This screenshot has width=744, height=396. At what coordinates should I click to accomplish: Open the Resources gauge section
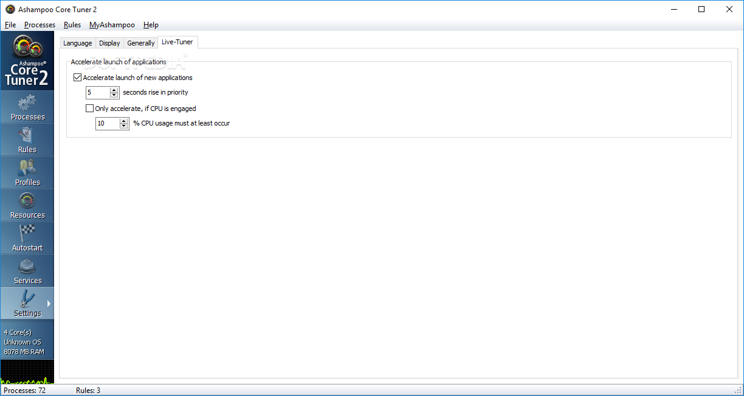(27, 206)
